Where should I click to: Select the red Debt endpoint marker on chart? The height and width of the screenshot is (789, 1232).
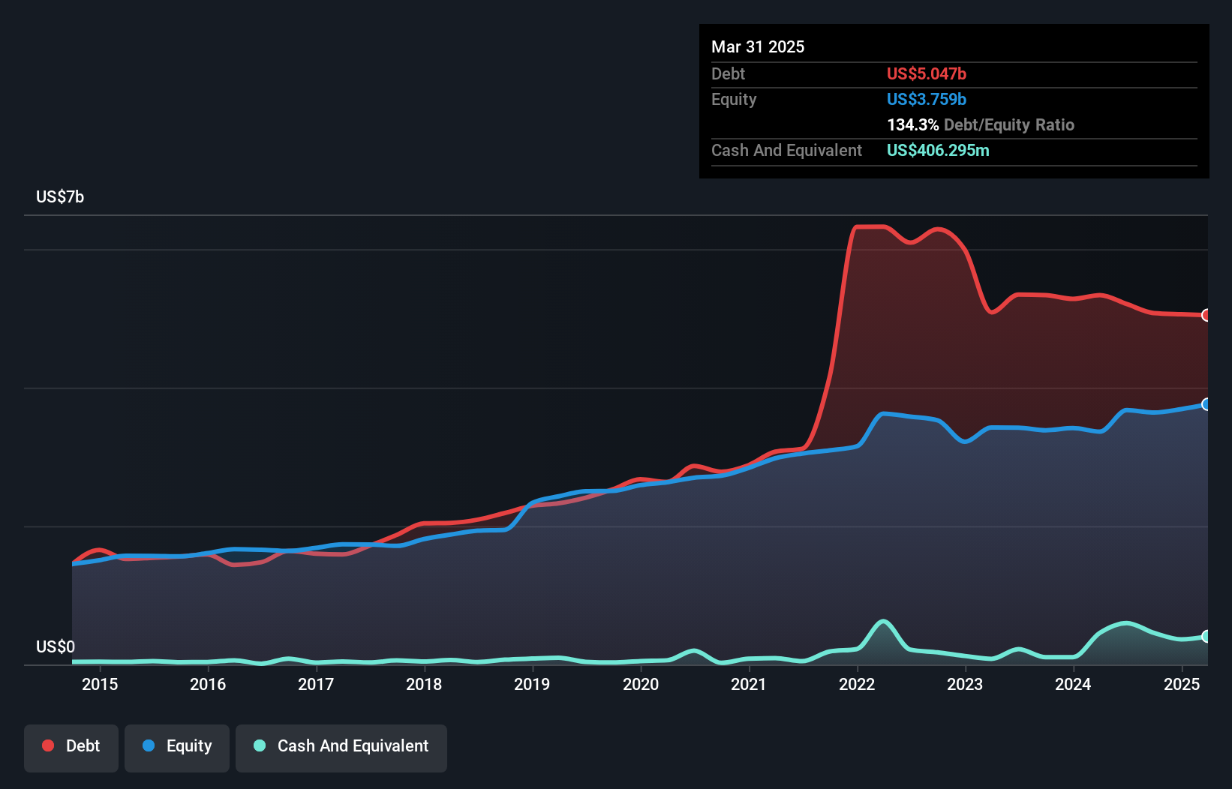[1206, 316]
